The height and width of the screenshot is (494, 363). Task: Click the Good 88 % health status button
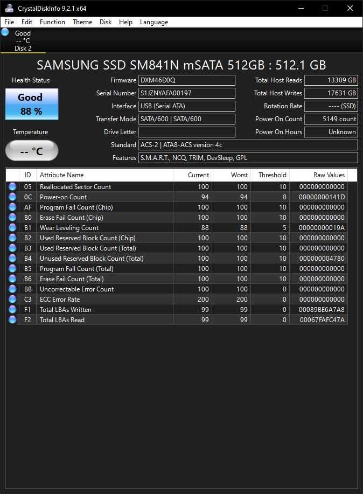point(32,104)
